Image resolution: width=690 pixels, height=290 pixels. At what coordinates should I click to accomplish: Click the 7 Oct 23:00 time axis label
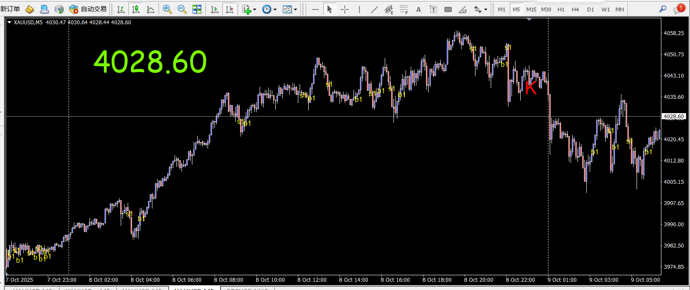click(x=62, y=280)
